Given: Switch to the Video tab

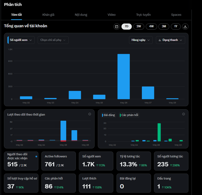Looking at the screenshot, I should (x=112, y=15).
